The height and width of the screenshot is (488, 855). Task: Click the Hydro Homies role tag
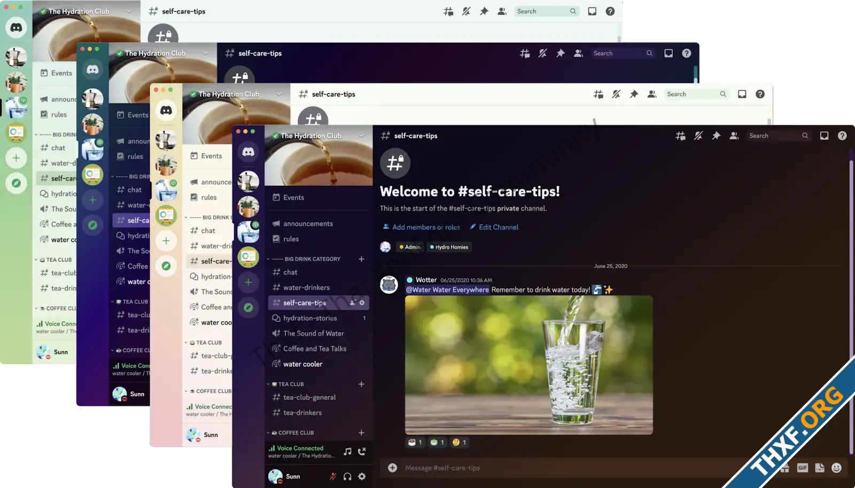449,247
